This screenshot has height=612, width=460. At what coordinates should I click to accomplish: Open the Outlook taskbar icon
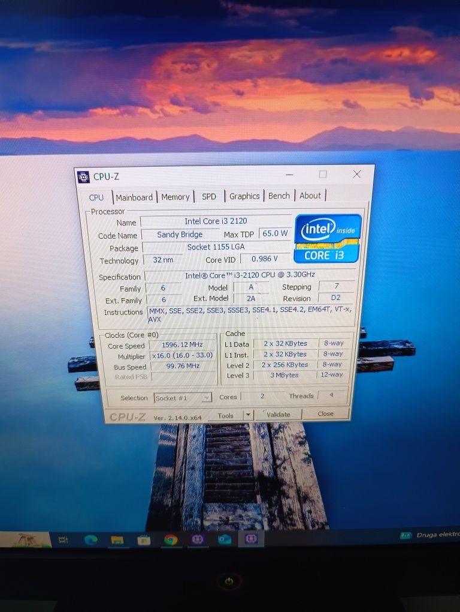225,539
